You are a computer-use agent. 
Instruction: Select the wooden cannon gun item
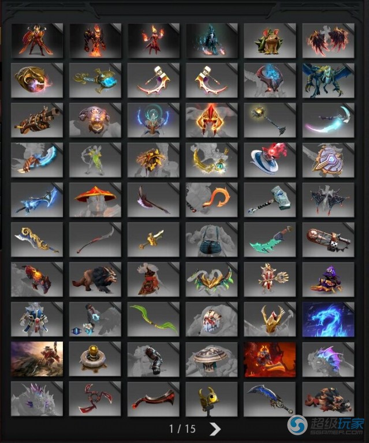[37, 121]
